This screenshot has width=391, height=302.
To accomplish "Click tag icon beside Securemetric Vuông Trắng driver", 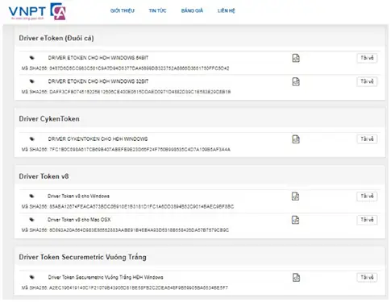I will (32, 277).
